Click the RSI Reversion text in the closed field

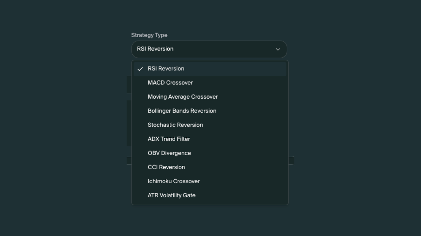coord(155,49)
